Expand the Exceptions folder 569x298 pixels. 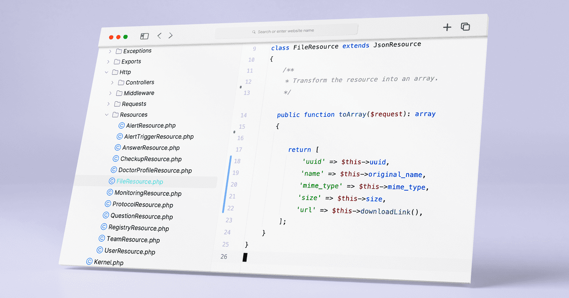pos(110,51)
